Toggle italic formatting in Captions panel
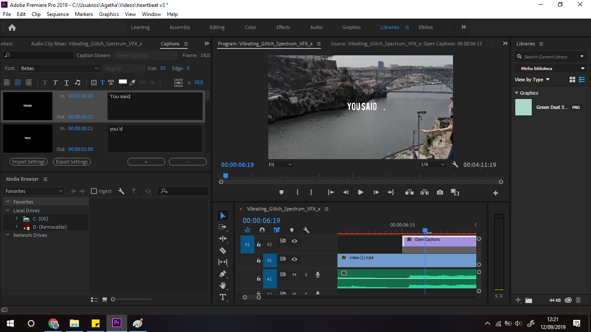 55,82
